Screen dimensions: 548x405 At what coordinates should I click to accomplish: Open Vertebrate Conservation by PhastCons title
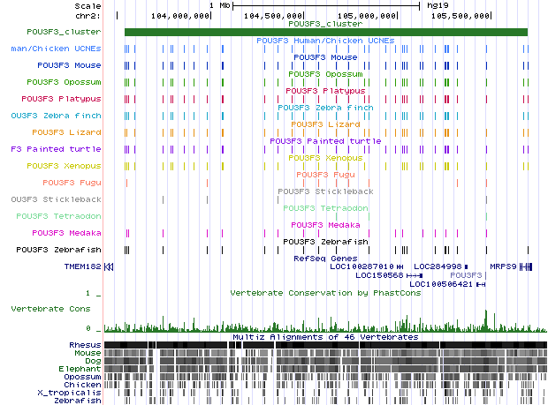tap(324, 292)
